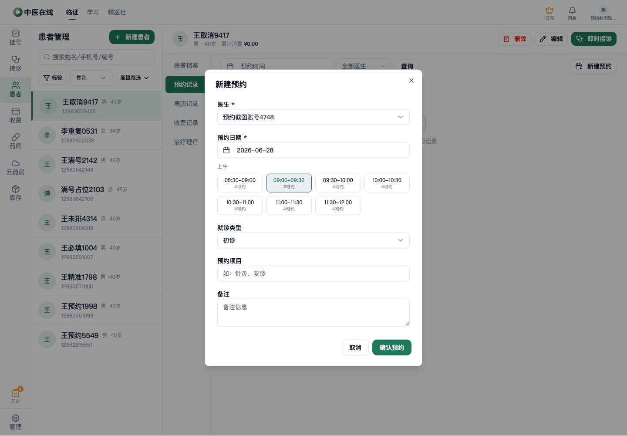Open the 治疗理疗 tab

[x=186, y=142]
